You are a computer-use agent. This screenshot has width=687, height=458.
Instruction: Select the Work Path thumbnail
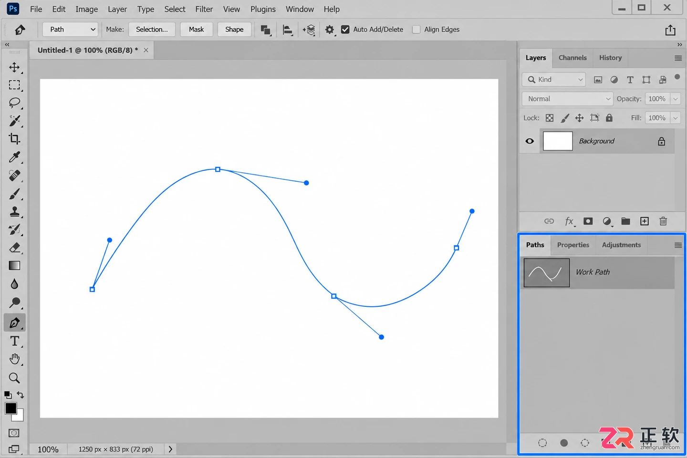(x=547, y=272)
